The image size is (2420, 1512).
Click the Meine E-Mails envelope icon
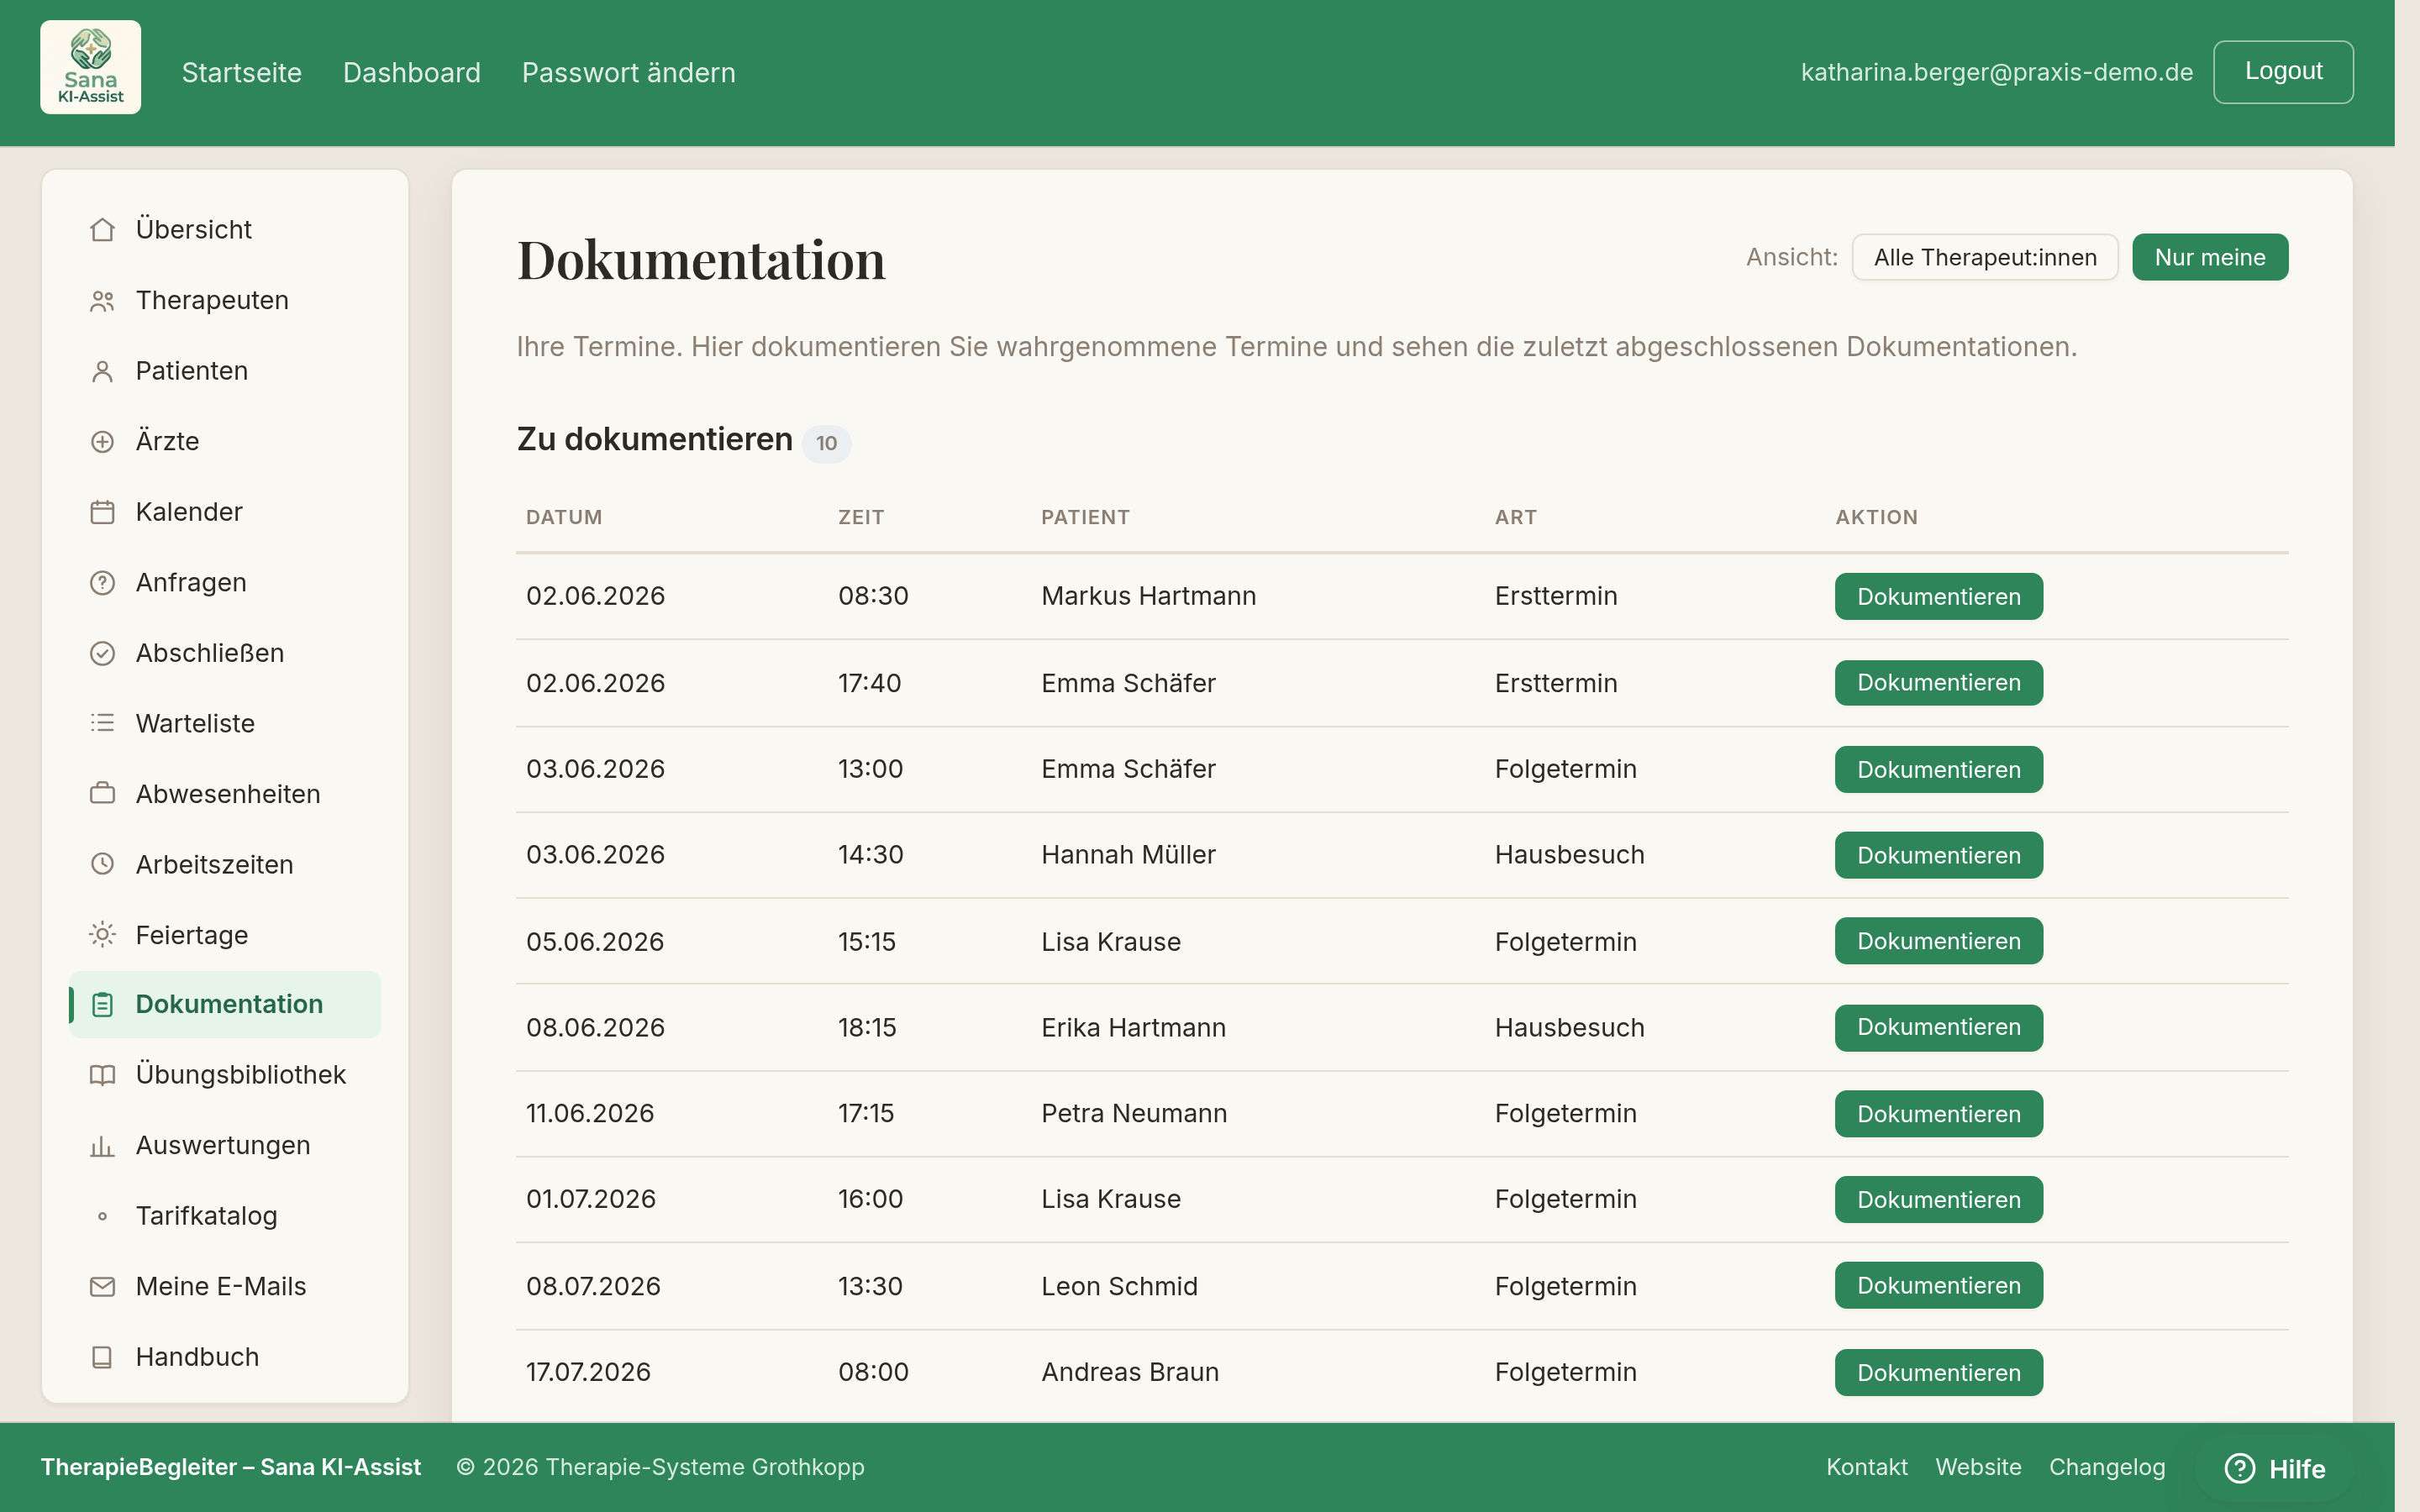(102, 1287)
